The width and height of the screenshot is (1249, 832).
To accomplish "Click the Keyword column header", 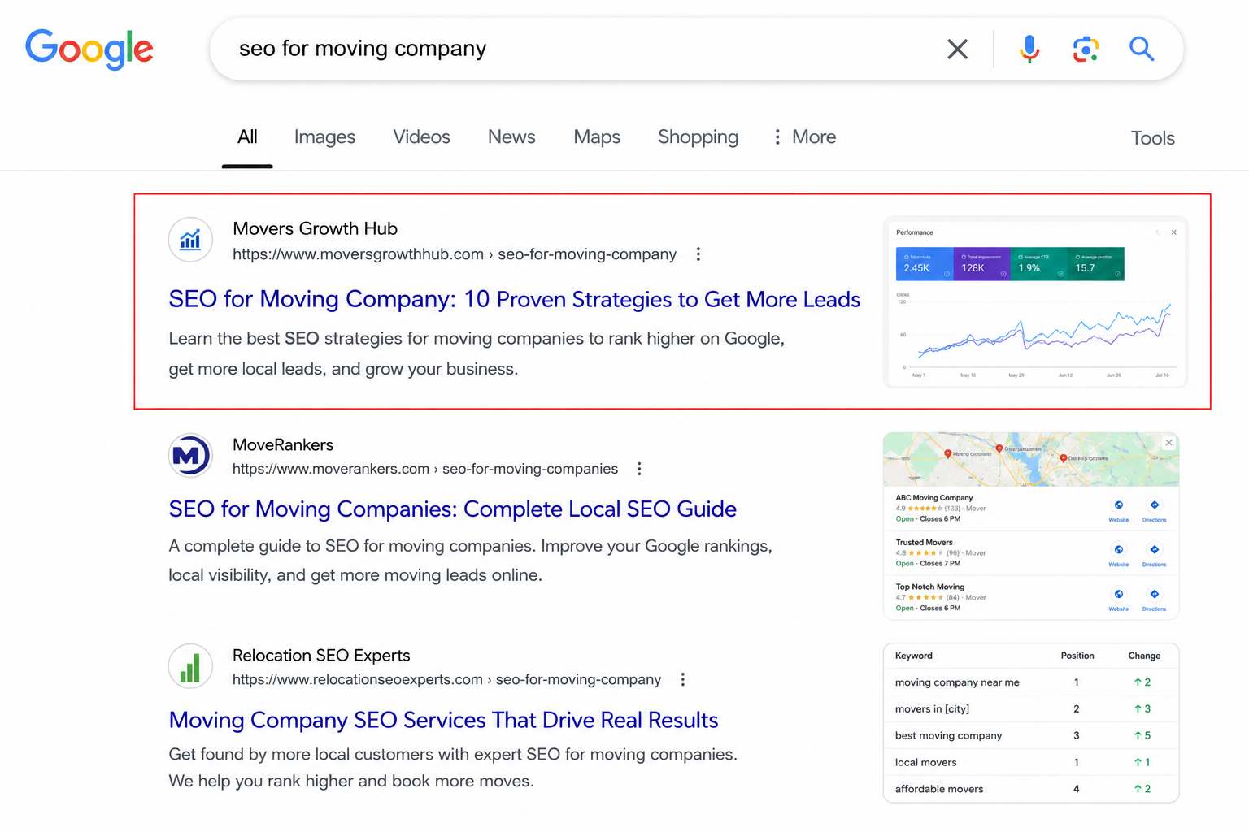I will click(x=914, y=656).
